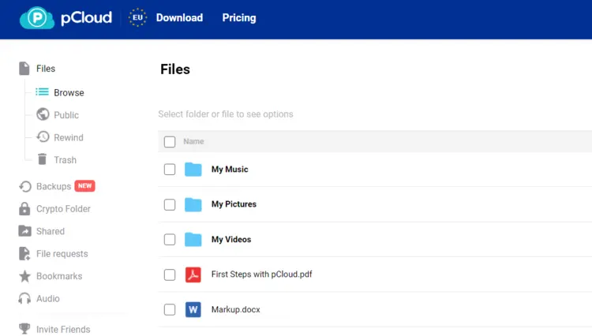Select Files in the sidebar

[x=46, y=69]
